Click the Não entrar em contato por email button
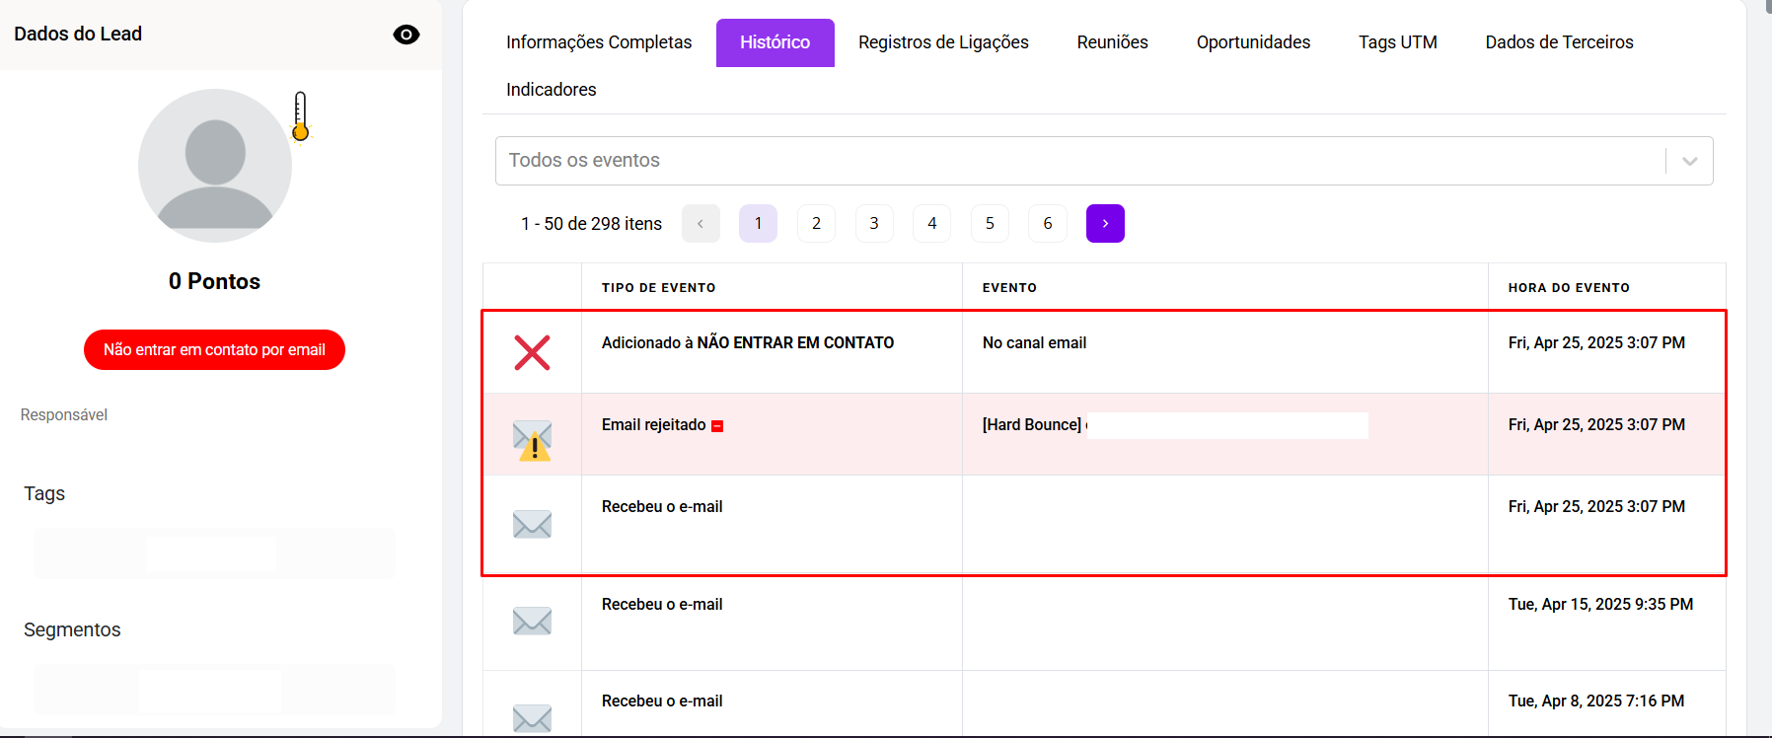The width and height of the screenshot is (1772, 738). point(214,350)
